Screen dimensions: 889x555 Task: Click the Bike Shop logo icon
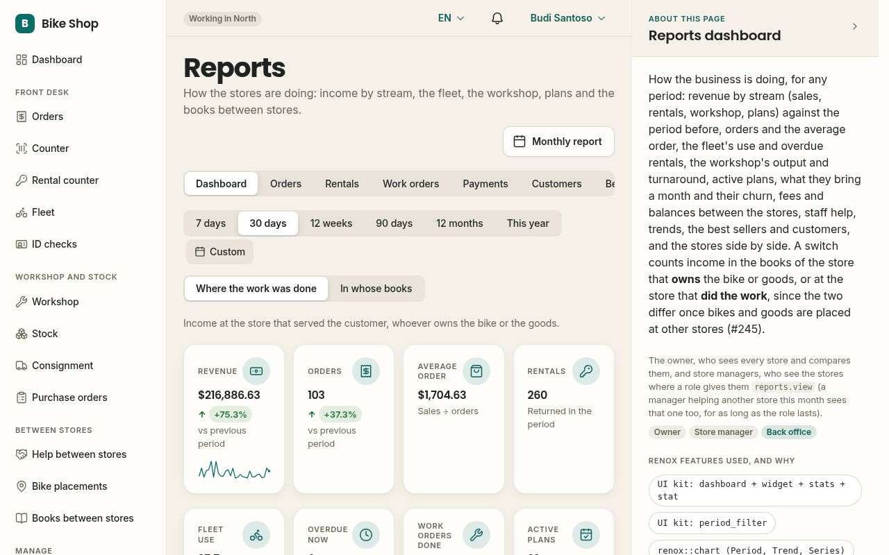(25, 24)
